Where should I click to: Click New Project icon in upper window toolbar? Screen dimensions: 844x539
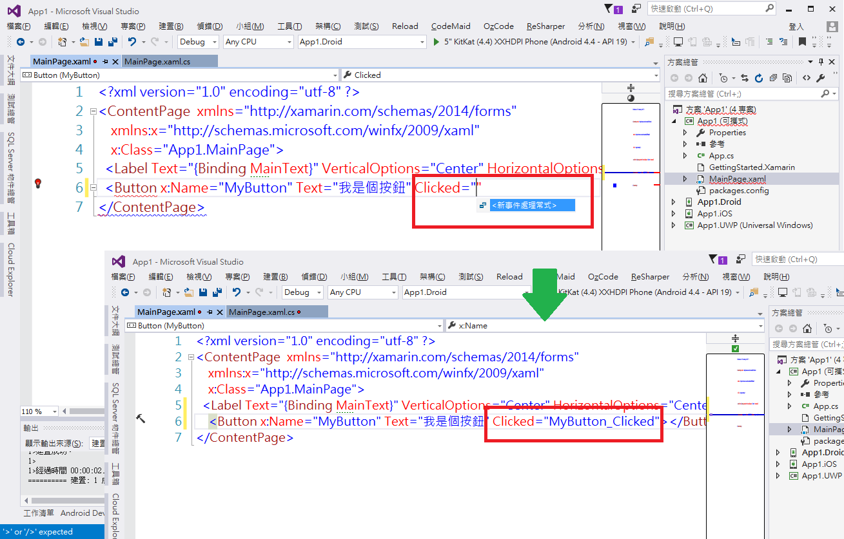point(63,42)
